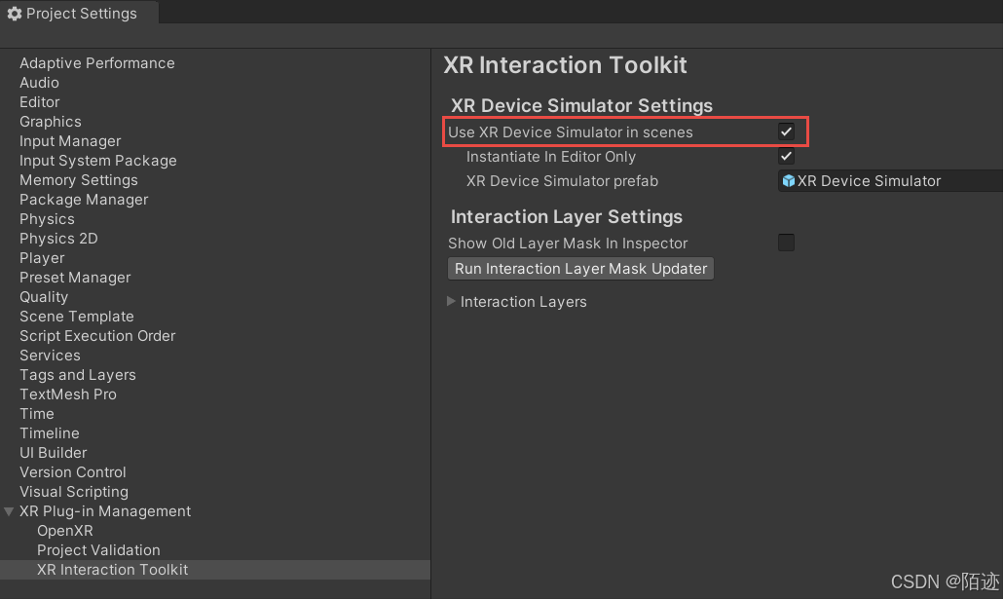
Task: Click Interaction Layer Settings heading
Action: (566, 217)
